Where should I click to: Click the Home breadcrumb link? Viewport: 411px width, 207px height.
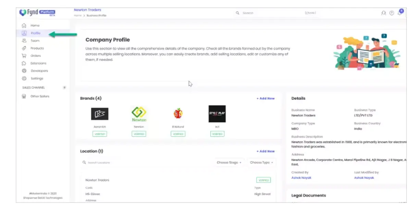click(x=77, y=16)
